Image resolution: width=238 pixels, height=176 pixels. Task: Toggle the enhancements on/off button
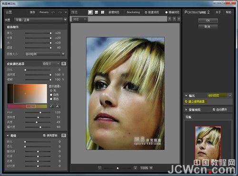[x=64, y=136]
